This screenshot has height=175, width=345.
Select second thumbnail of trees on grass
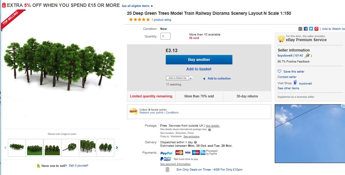[x=34, y=148]
